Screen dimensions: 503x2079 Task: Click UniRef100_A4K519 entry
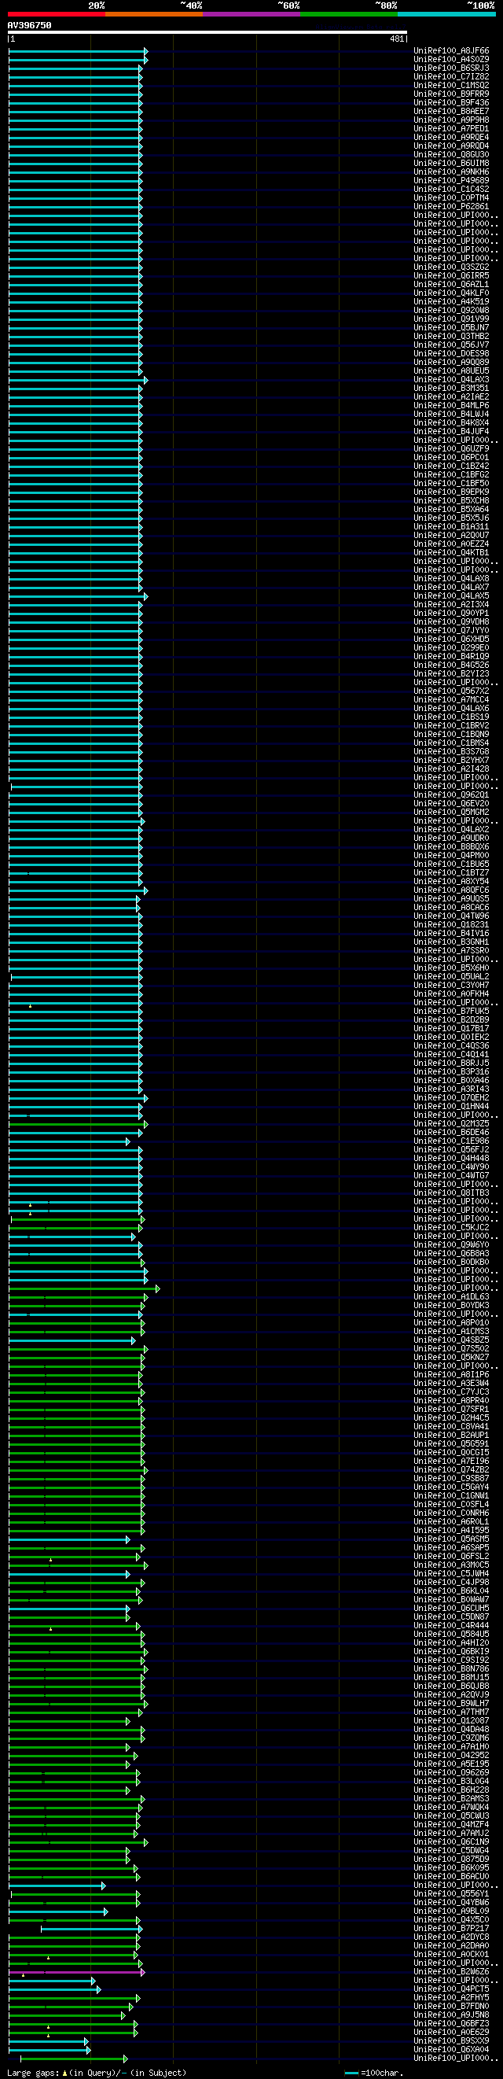tap(451, 301)
